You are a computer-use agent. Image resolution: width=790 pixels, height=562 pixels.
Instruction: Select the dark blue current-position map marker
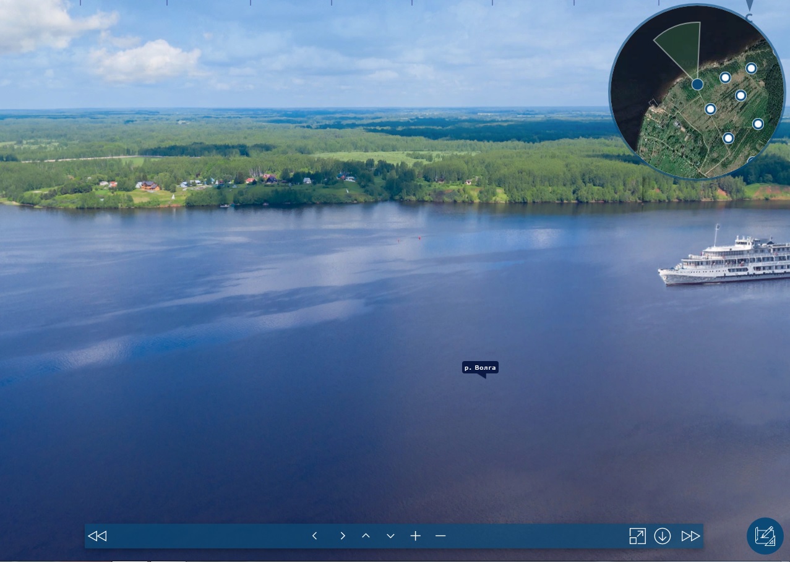697,84
